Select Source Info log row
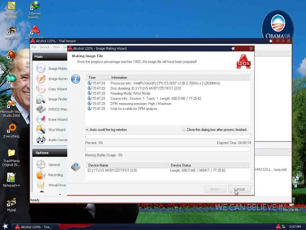306x230 pixels. (x=168, y=98)
